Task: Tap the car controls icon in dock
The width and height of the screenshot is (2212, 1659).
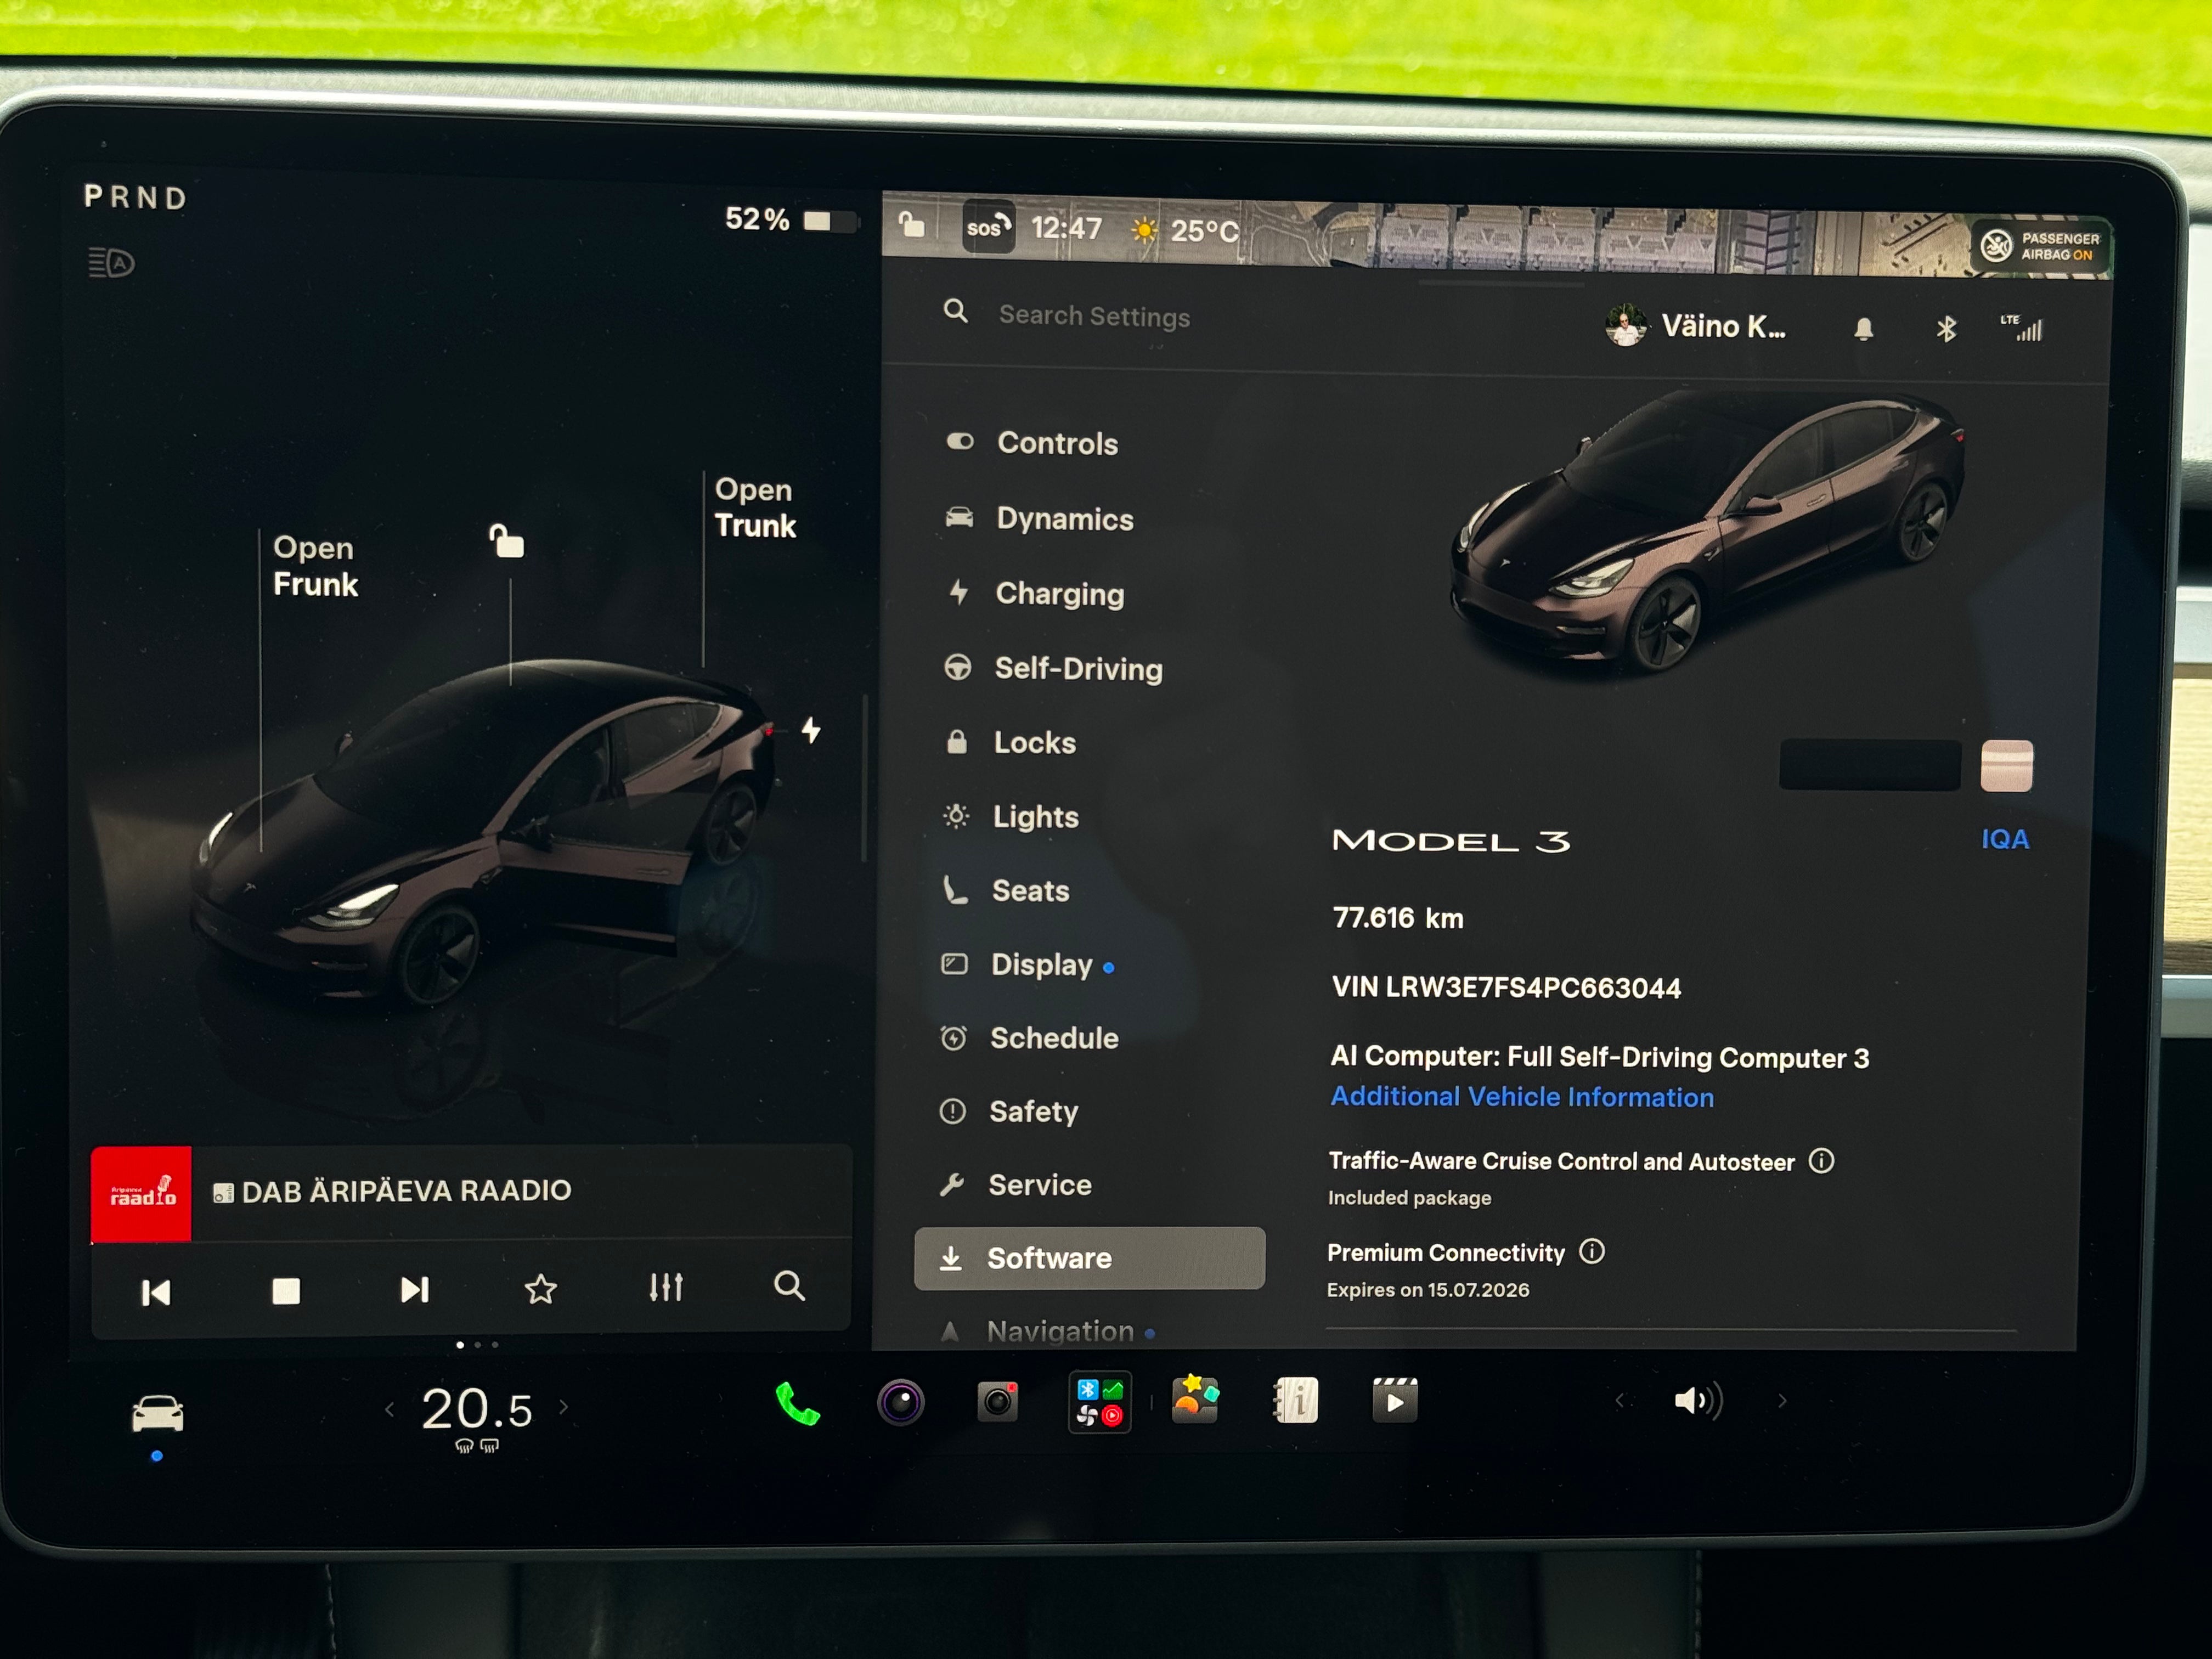Action: [x=157, y=1414]
